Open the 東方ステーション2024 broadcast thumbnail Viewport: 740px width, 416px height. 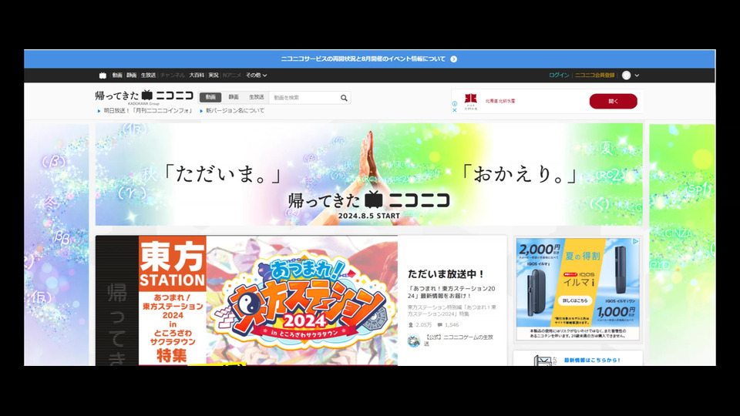click(x=301, y=300)
